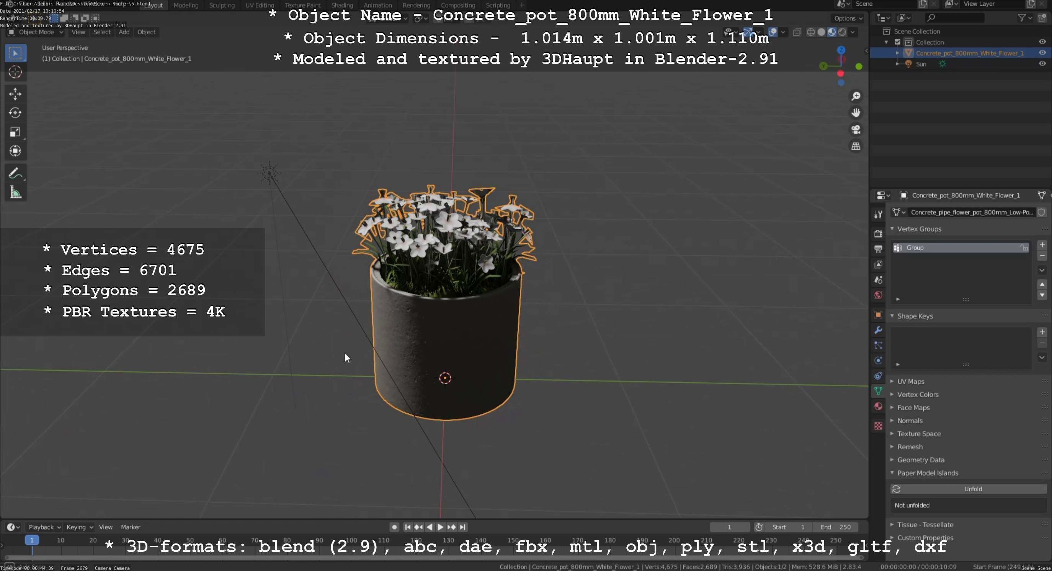Open the World properties tab
Viewport: 1052px width, 571px height.
tap(878, 295)
